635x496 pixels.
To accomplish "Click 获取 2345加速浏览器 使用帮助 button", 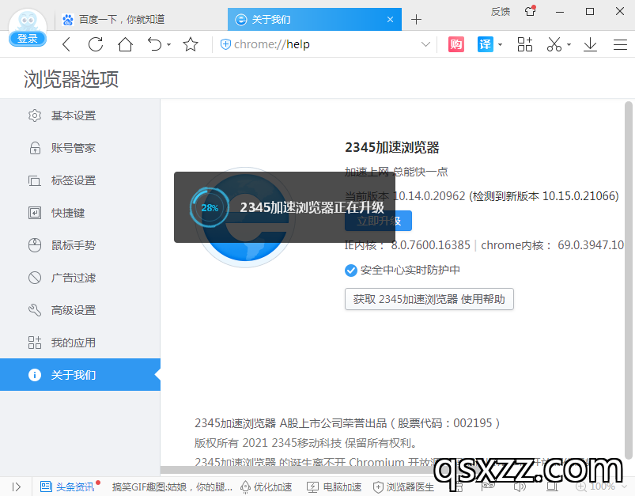I will pos(429,299).
